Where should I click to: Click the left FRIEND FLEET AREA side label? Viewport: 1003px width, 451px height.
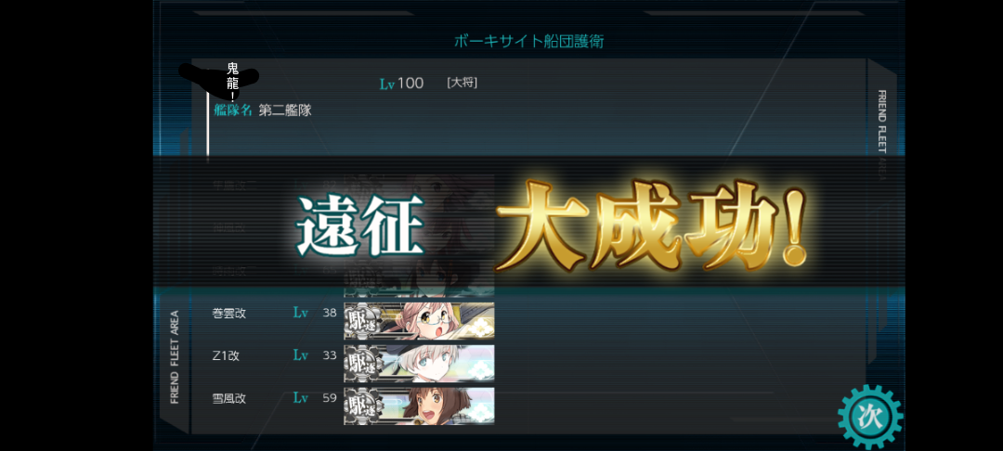[175, 357]
